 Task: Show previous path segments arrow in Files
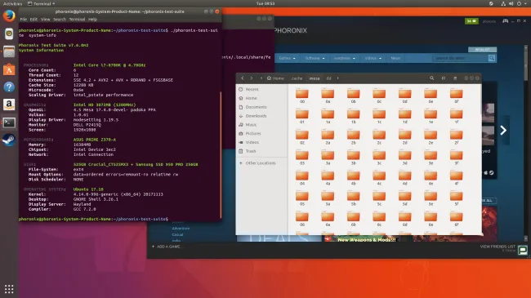(x=261, y=78)
